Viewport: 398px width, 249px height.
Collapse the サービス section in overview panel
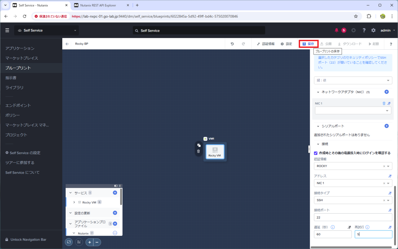point(70,193)
